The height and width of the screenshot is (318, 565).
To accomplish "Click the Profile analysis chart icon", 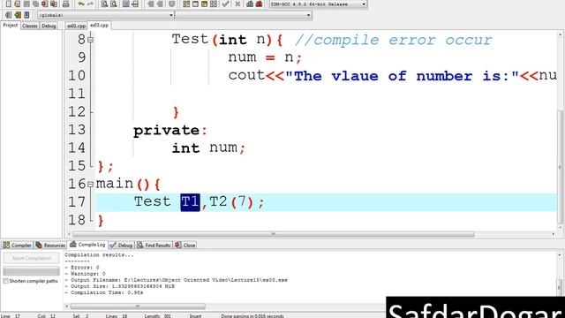I will 250,4.
